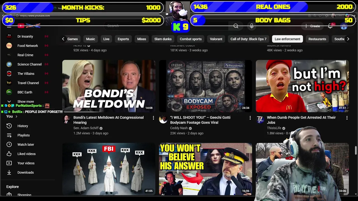Open Geechi Gotti Bodycam Footage video title

point(200,120)
